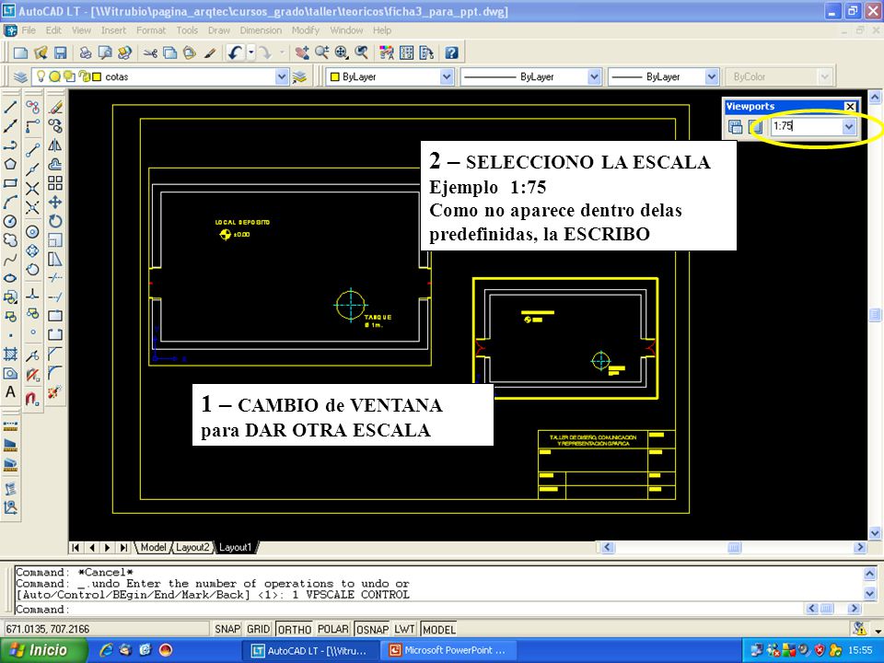Select the Line draw tool
Image resolution: width=884 pixels, height=663 pixels.
coord(10,107)
